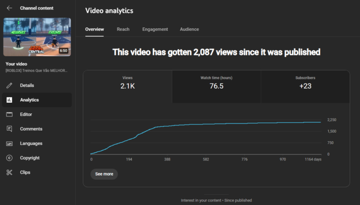Open the Engagement tab
The height and width of the screenshot is (205, 360).
[x=155, y=29]
